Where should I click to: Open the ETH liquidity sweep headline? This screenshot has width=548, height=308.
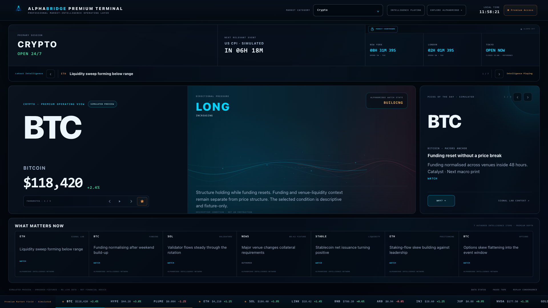click(101, 74)
